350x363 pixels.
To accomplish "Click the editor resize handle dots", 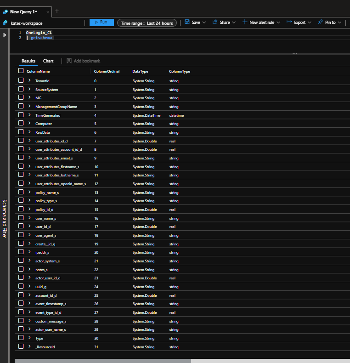I will pyautogui.click(x=295, y=53).
